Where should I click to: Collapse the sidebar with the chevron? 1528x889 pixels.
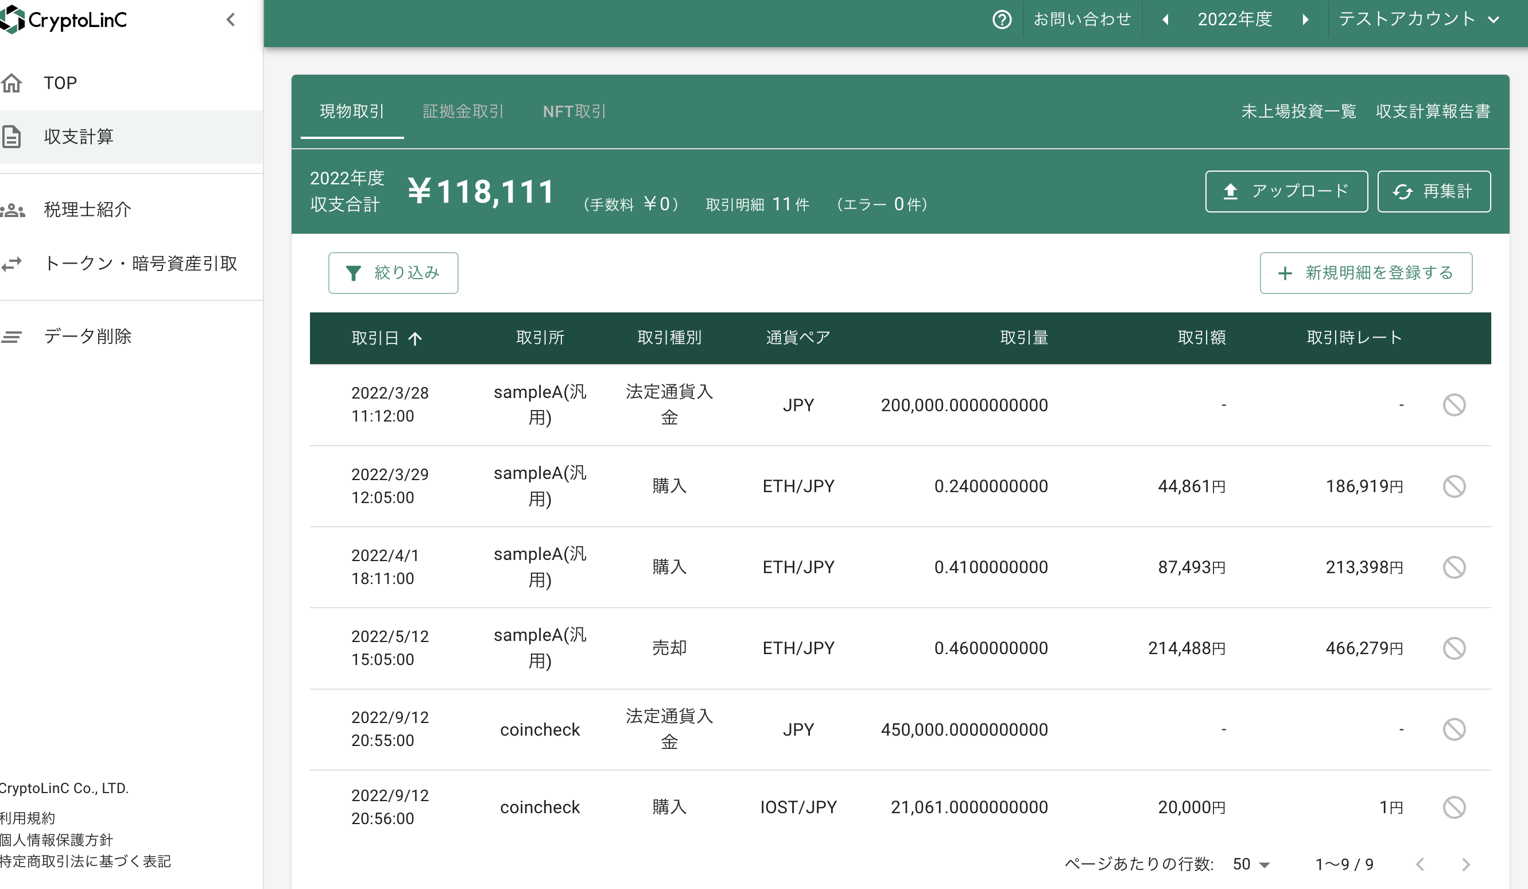[x=231, y=19]
